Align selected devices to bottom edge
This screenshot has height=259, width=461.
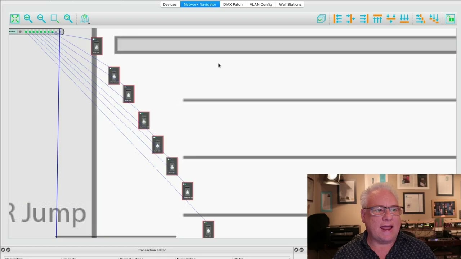pyautogui.click(x=404, y=19)
